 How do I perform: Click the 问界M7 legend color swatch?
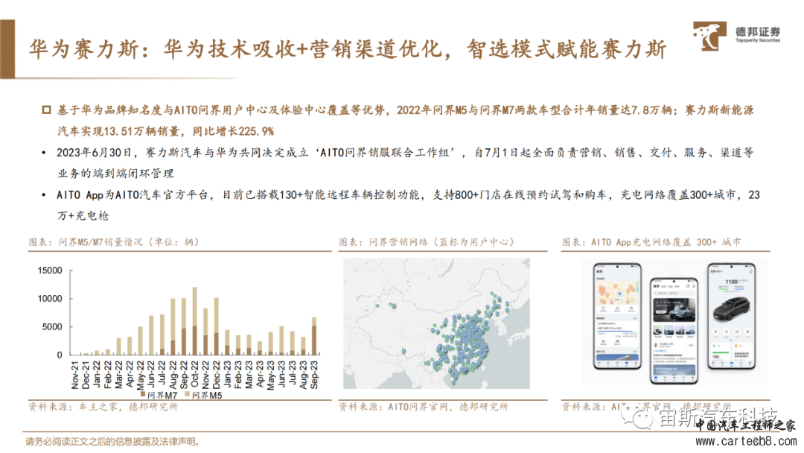click(x=143, y=395)
